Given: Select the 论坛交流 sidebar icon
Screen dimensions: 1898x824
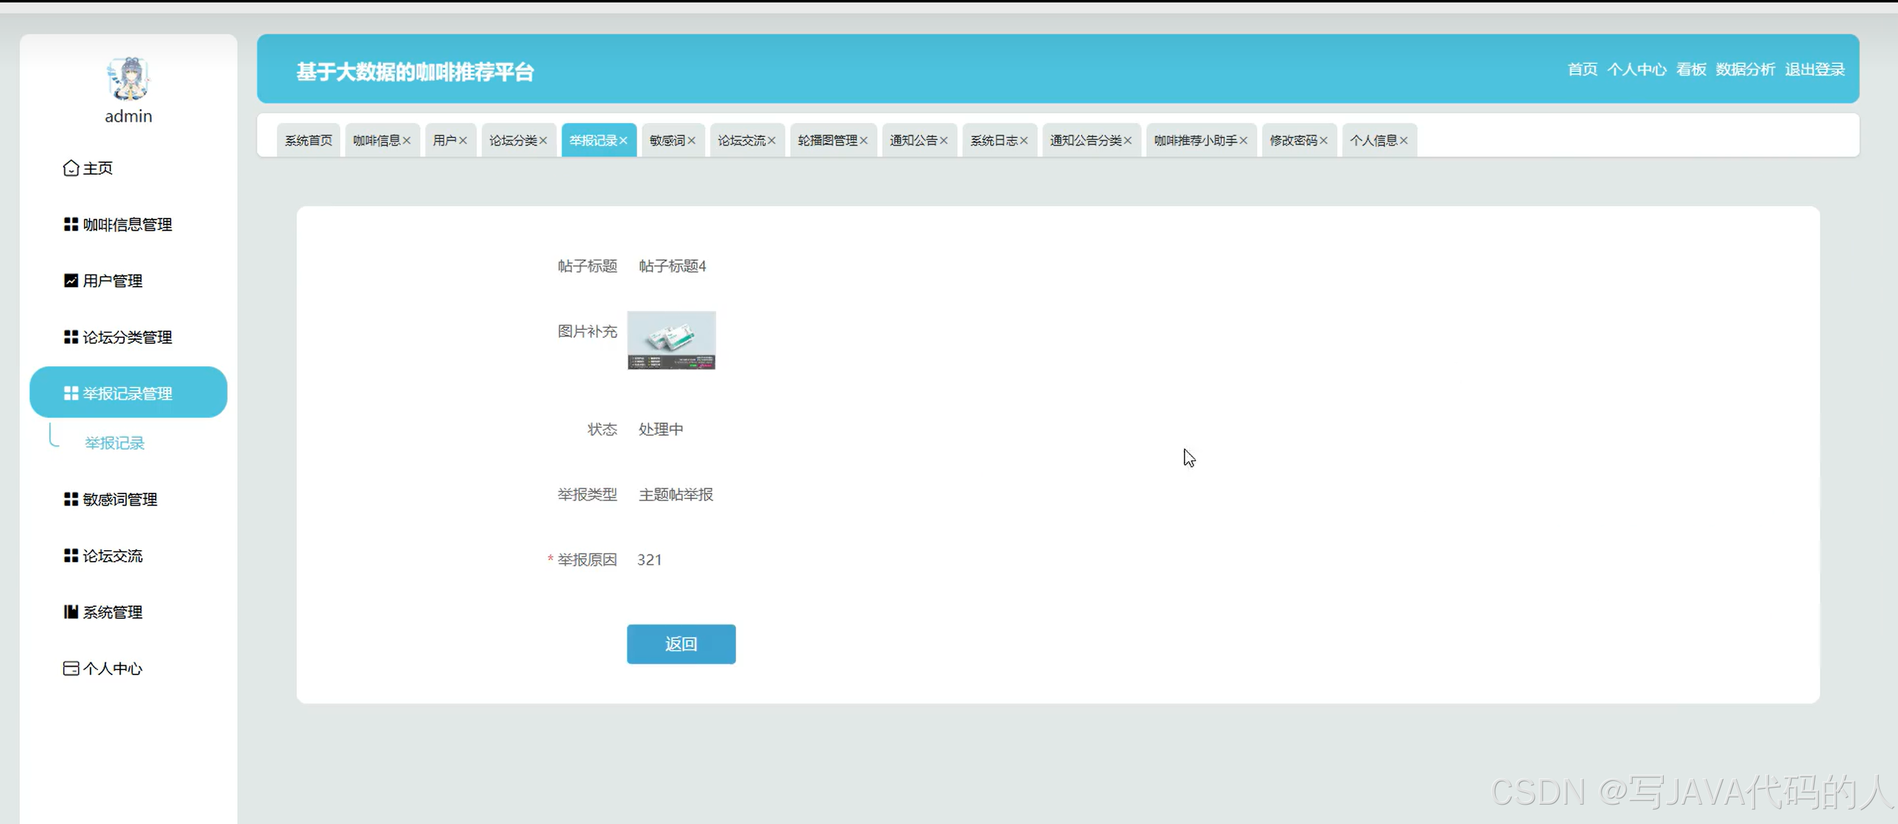Looking at the screenshot, I should (70, 555).
